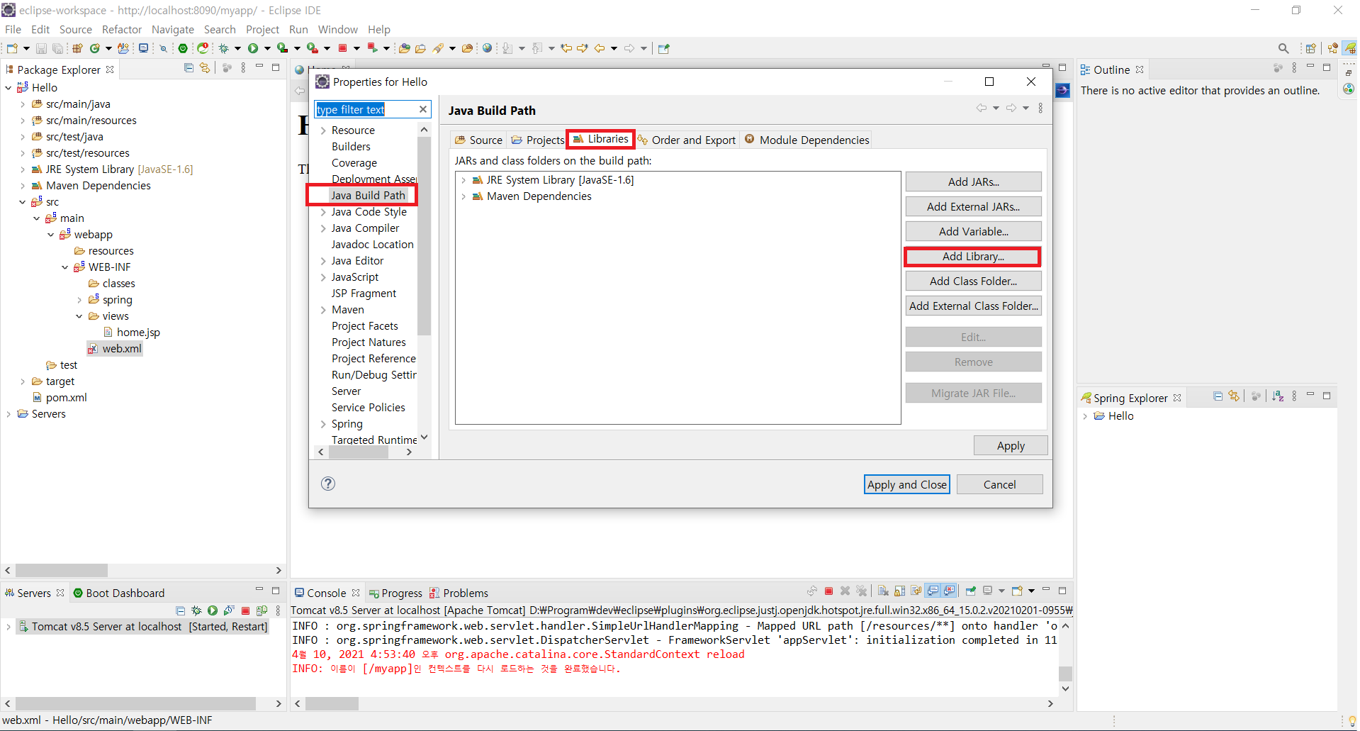This screenshot has width=1360, height=731.
Task: Click the Add Class Folder... button
Action: [x=973, y=281]
